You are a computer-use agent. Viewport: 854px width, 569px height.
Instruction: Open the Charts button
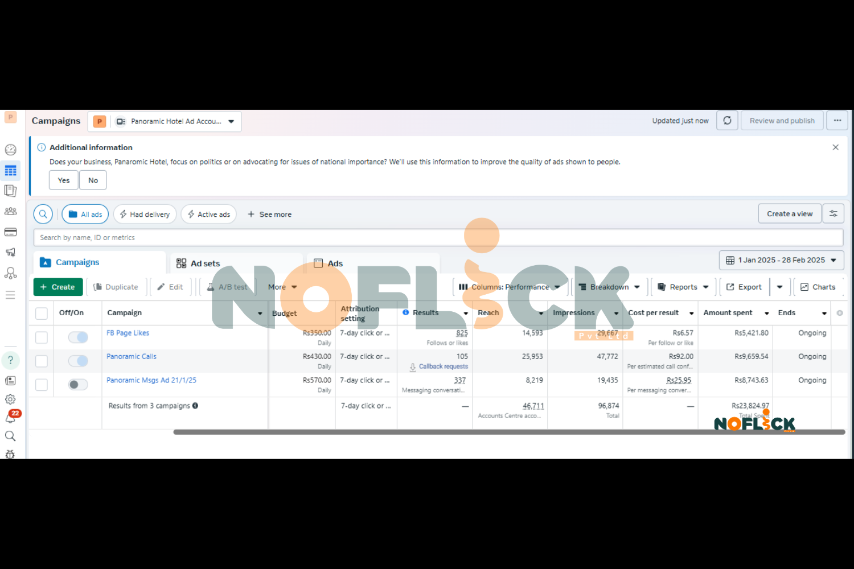pyautogui.click(x=818, y=287)
